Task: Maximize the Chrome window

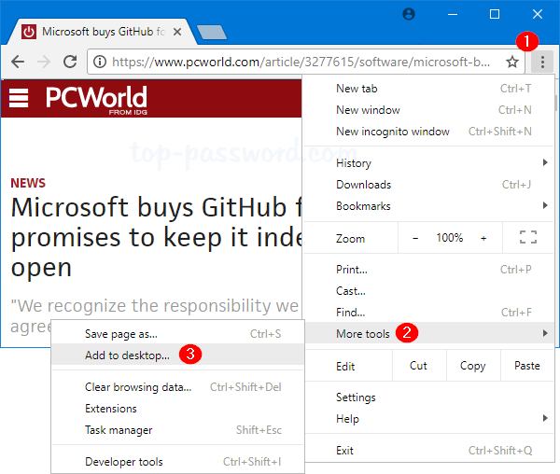Action: pyautogui.click(x=495, y=14)
